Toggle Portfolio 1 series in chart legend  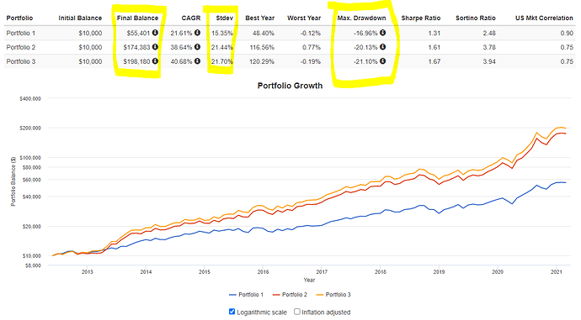[247, 295]
